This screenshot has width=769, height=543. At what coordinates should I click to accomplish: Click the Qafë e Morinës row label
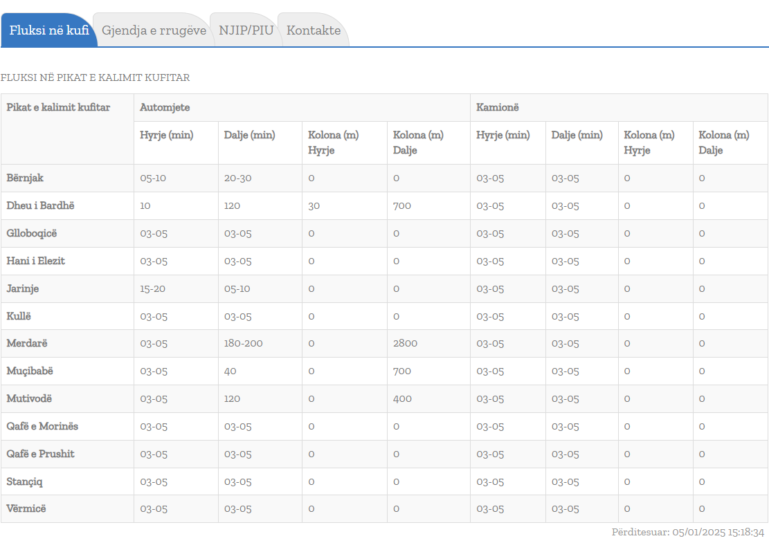tap(42, 426)
